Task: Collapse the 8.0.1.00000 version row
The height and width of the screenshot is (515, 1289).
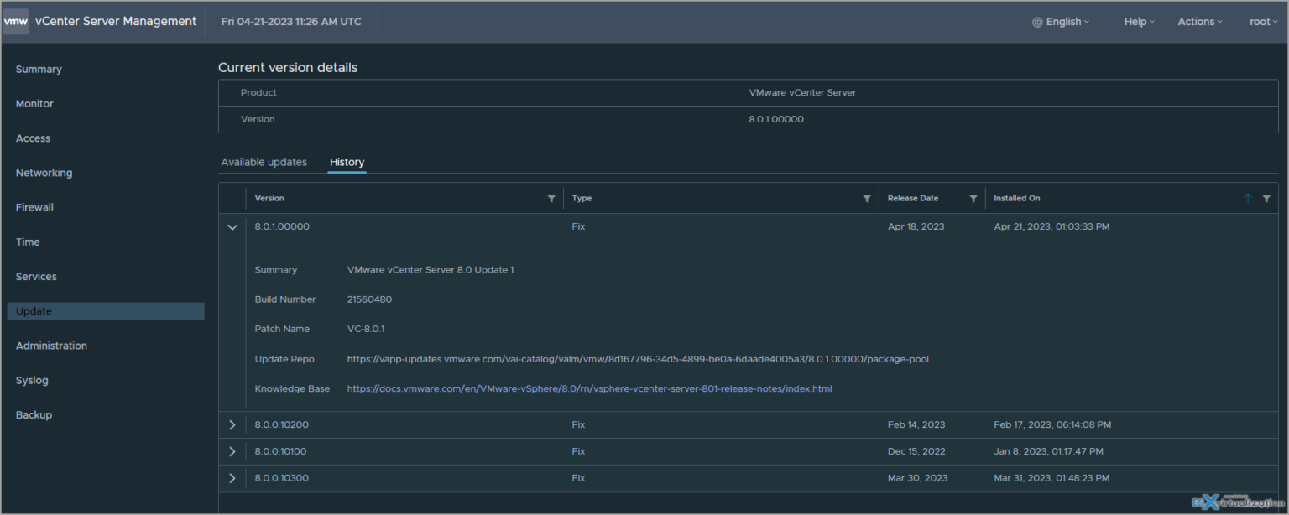Action: (232, 226)
